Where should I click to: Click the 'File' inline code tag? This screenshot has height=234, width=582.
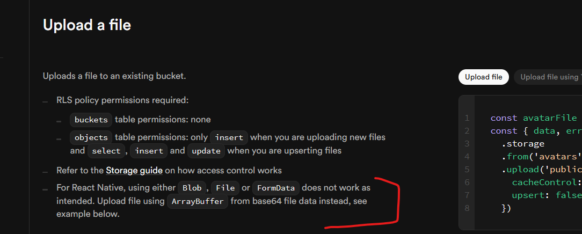pos(225,188)
